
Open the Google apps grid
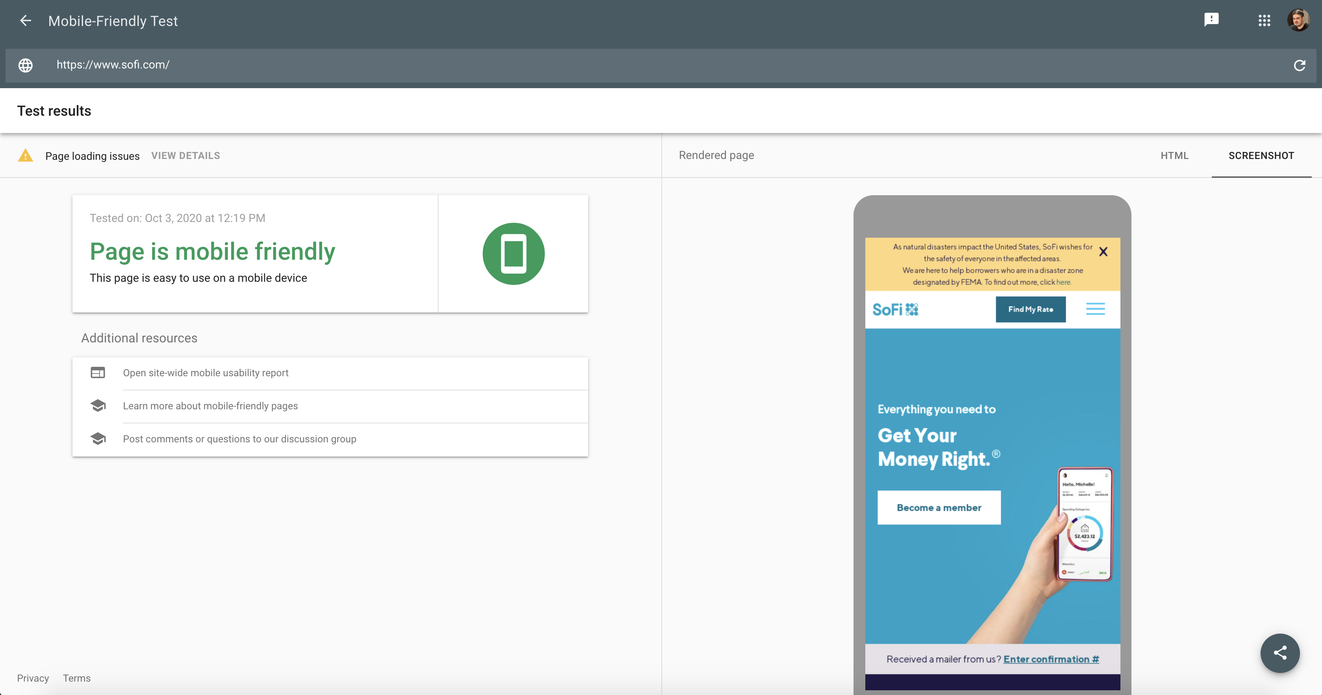1264,20
